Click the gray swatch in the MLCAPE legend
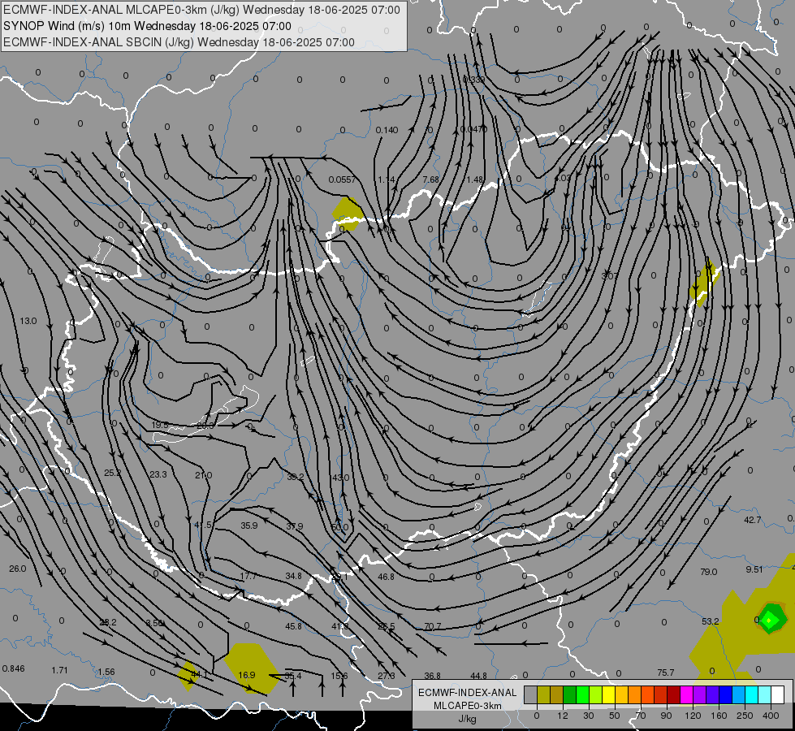 (x=531, y=695)
